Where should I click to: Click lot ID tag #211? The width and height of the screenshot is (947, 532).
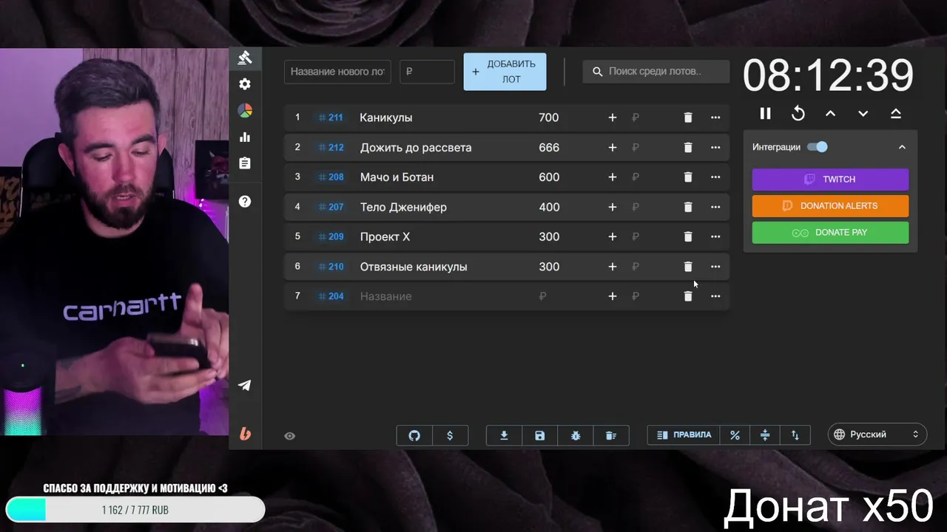[x=331, y=117]
